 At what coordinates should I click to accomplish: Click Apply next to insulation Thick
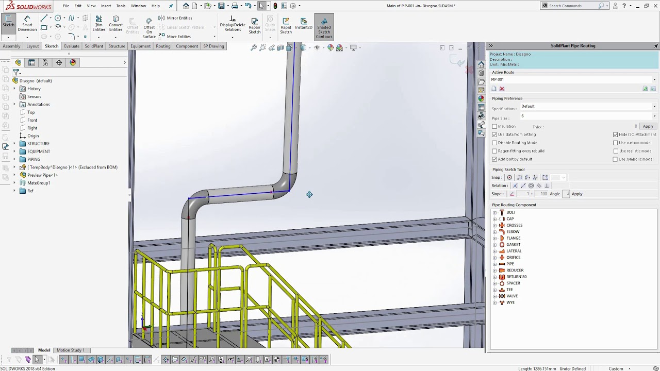tap(648, 127)
